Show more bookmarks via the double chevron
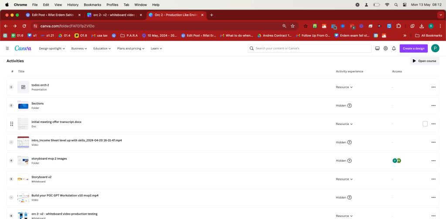Viewport: 446px width, 219px height. 405,36
